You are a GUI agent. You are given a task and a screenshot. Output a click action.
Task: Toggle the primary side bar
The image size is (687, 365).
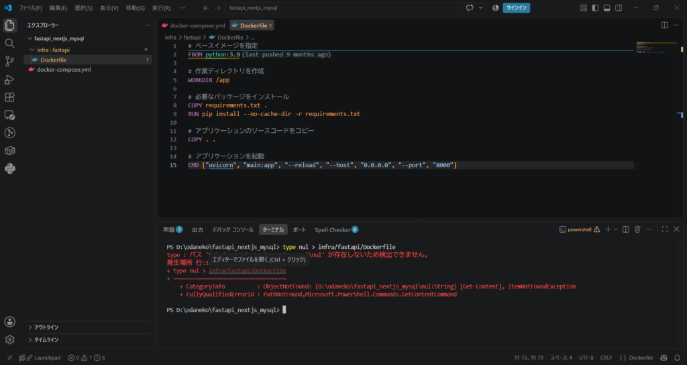pos(595,8)
